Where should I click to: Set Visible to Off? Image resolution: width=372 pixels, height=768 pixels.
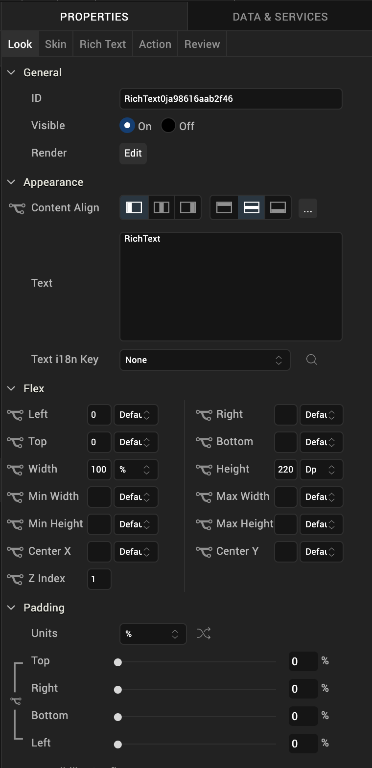[x=168, y=126]
